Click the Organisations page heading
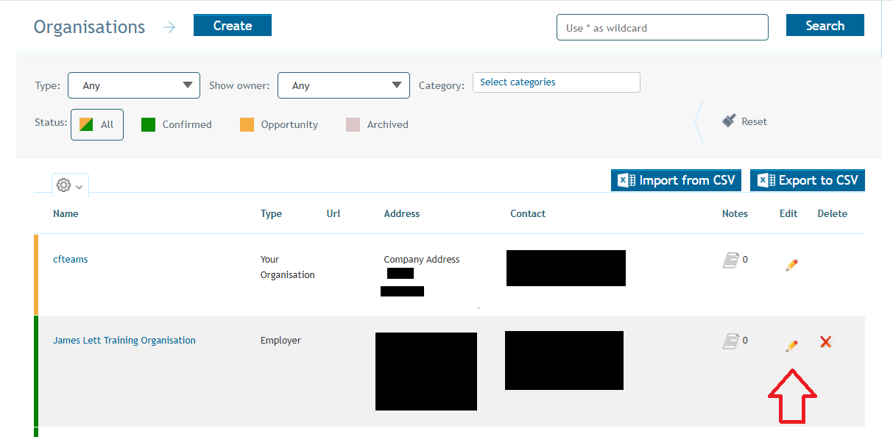Image resolution: width=893 pixels, height=437 pixels. pos(90,27)
